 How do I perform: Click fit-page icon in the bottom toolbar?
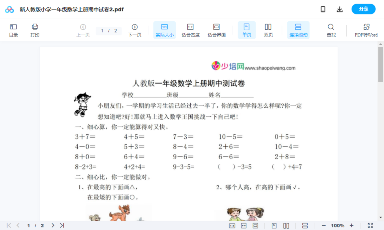255,225
